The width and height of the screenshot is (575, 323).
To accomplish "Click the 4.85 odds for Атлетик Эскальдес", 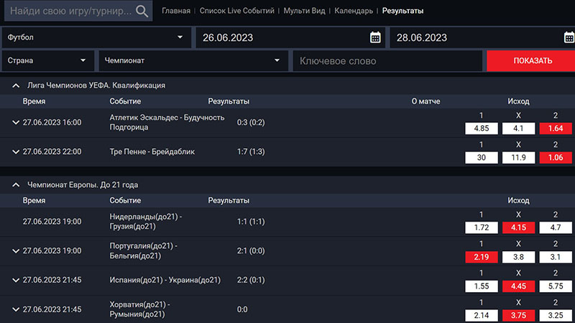I will click(482, 129).
